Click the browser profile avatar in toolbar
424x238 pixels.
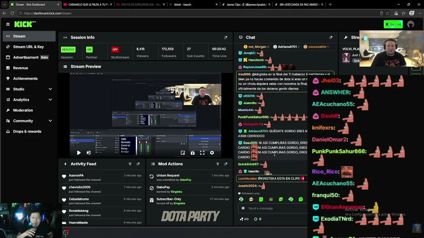click(x=412, y=13)
